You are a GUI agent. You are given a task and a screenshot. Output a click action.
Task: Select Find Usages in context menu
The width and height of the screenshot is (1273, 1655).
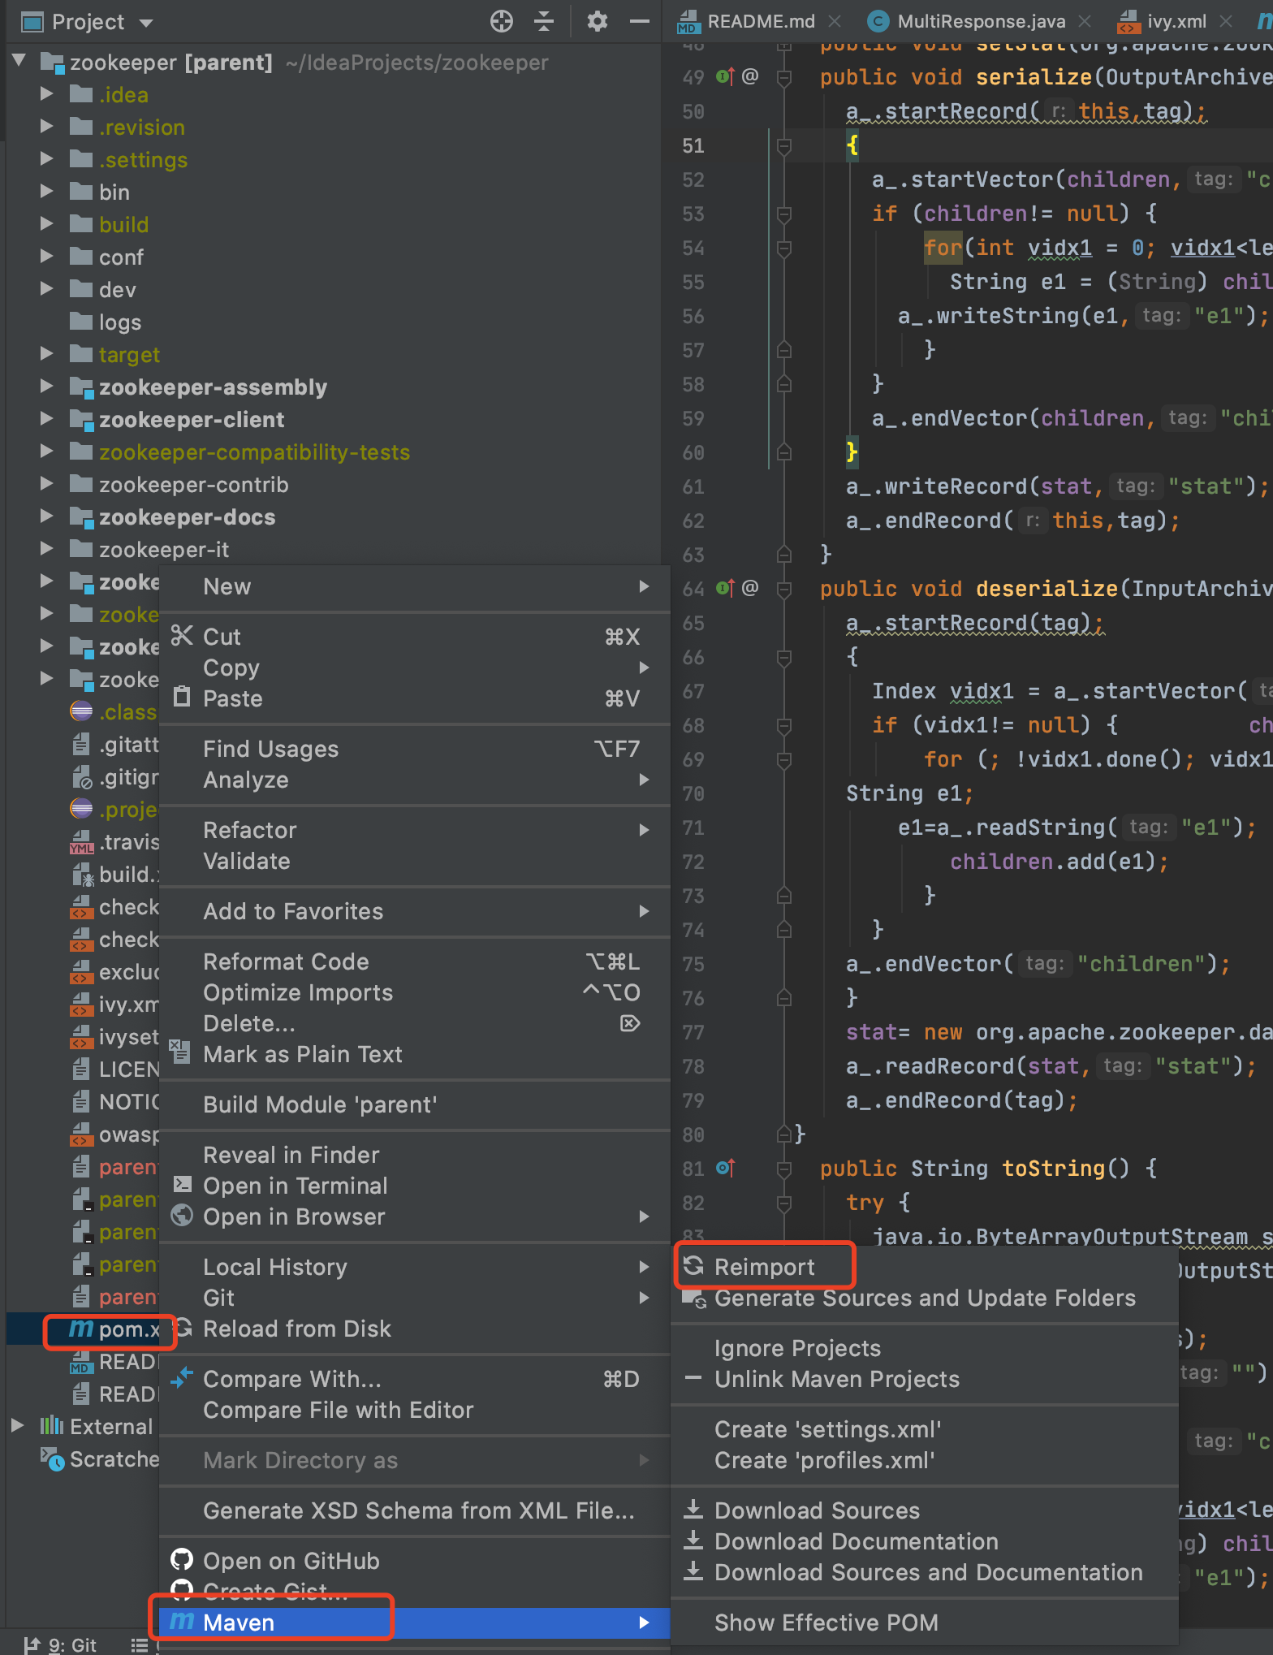(x=415, y=749)
